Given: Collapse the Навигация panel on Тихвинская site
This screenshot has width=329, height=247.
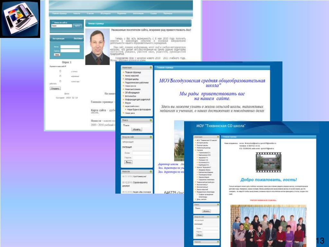Looking at the screenshot, I should coord(218,137).
